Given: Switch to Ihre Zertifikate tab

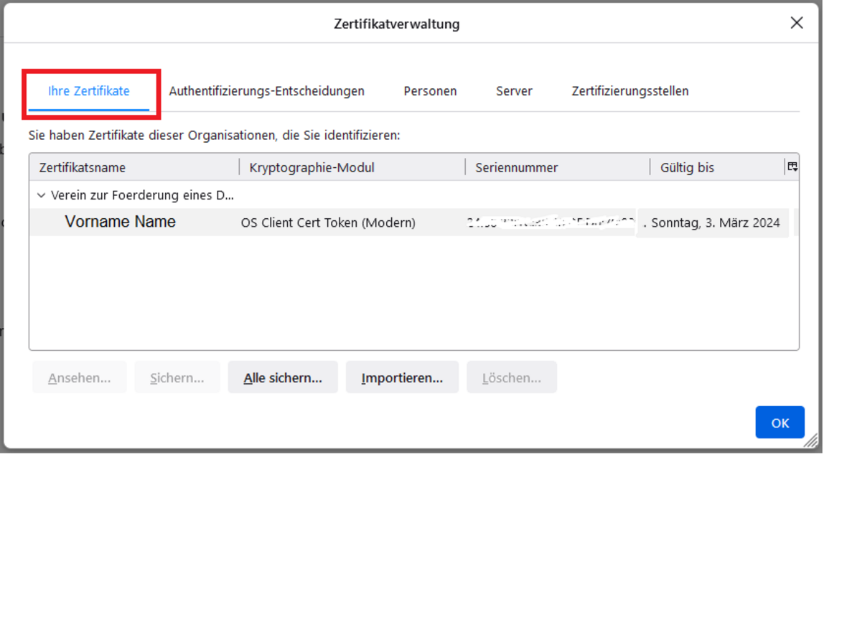Looking at the screenshot, I should coord(89,91).
